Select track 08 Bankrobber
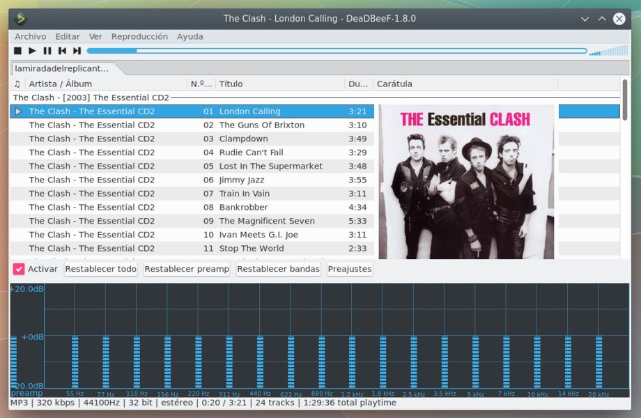 (x=192, y=207)
